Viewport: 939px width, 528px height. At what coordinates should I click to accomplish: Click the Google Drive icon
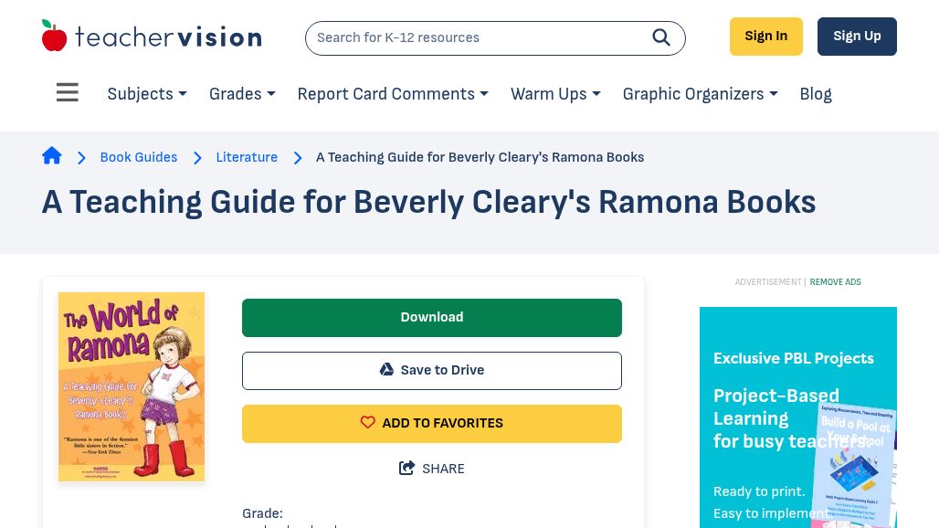tap(386, 370)
